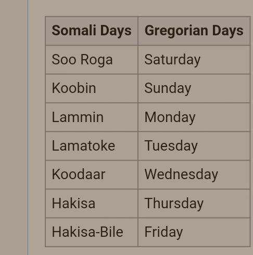Select the Friday cell

tap(194, 232)
